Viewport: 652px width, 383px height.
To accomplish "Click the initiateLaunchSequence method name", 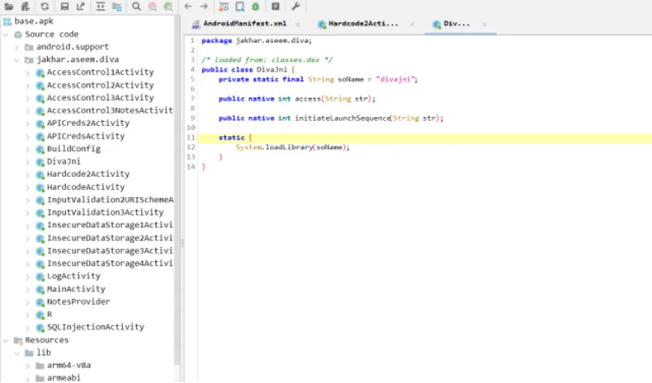I will coord(343,118).
